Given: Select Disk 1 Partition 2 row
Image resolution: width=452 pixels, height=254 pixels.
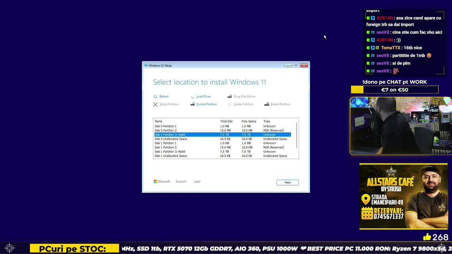Looking at the screenshot, I should pos(222,147).
